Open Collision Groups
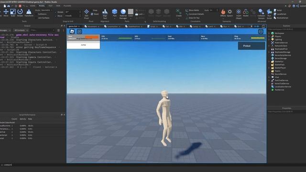Screen dimensions: 306x172 coord(261,14)
